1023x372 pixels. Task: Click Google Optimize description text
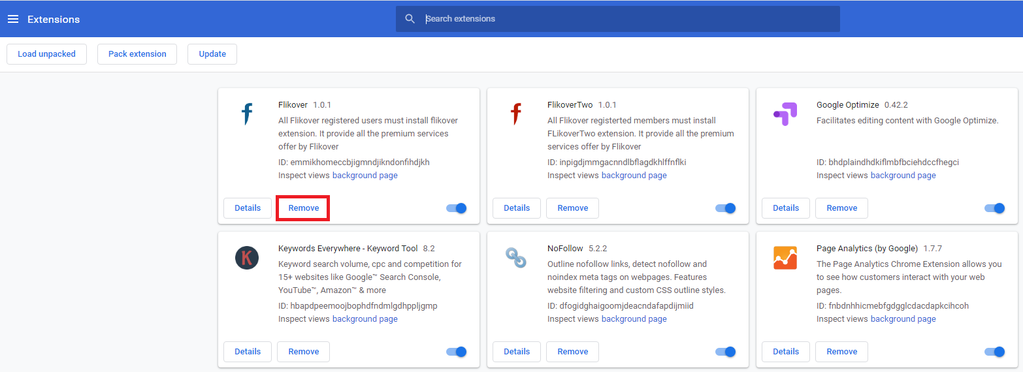907,121
